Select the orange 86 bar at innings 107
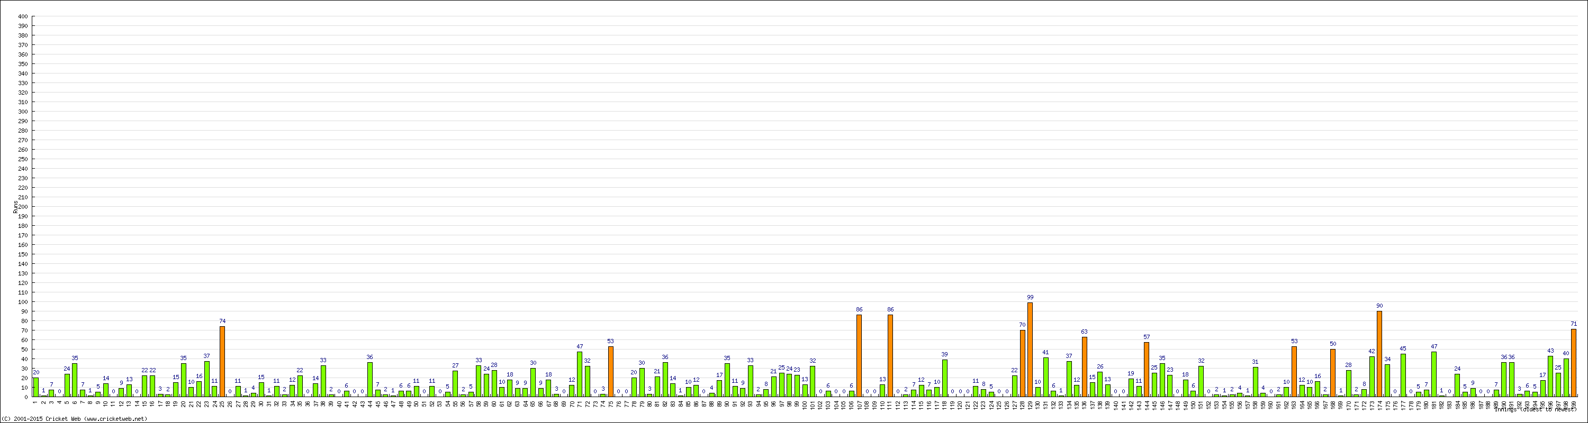 point(859,355)
